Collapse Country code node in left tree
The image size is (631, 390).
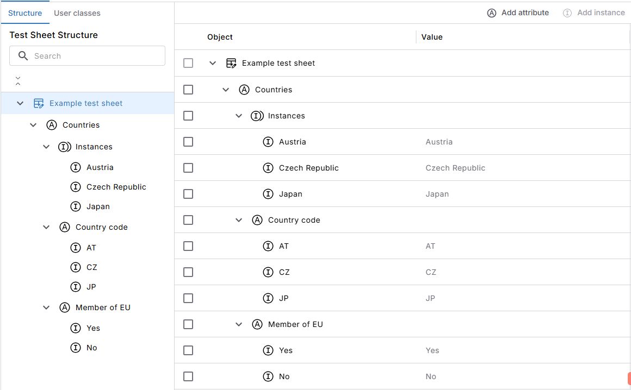click(x=46, y=227)
